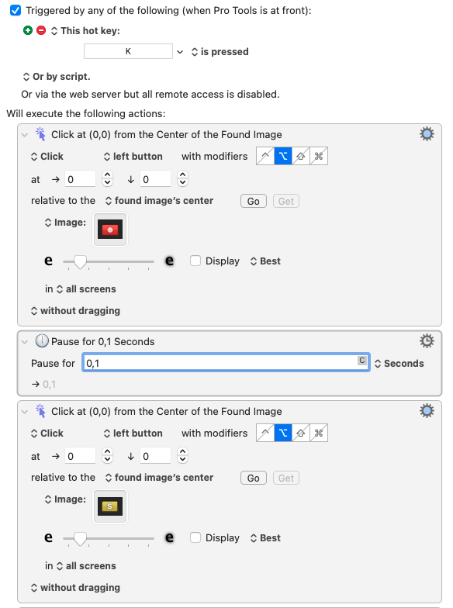Uncheck the 'Triggered by any of the following' checkbox
This screenshot has width=453, height=608.
point(16,10)
